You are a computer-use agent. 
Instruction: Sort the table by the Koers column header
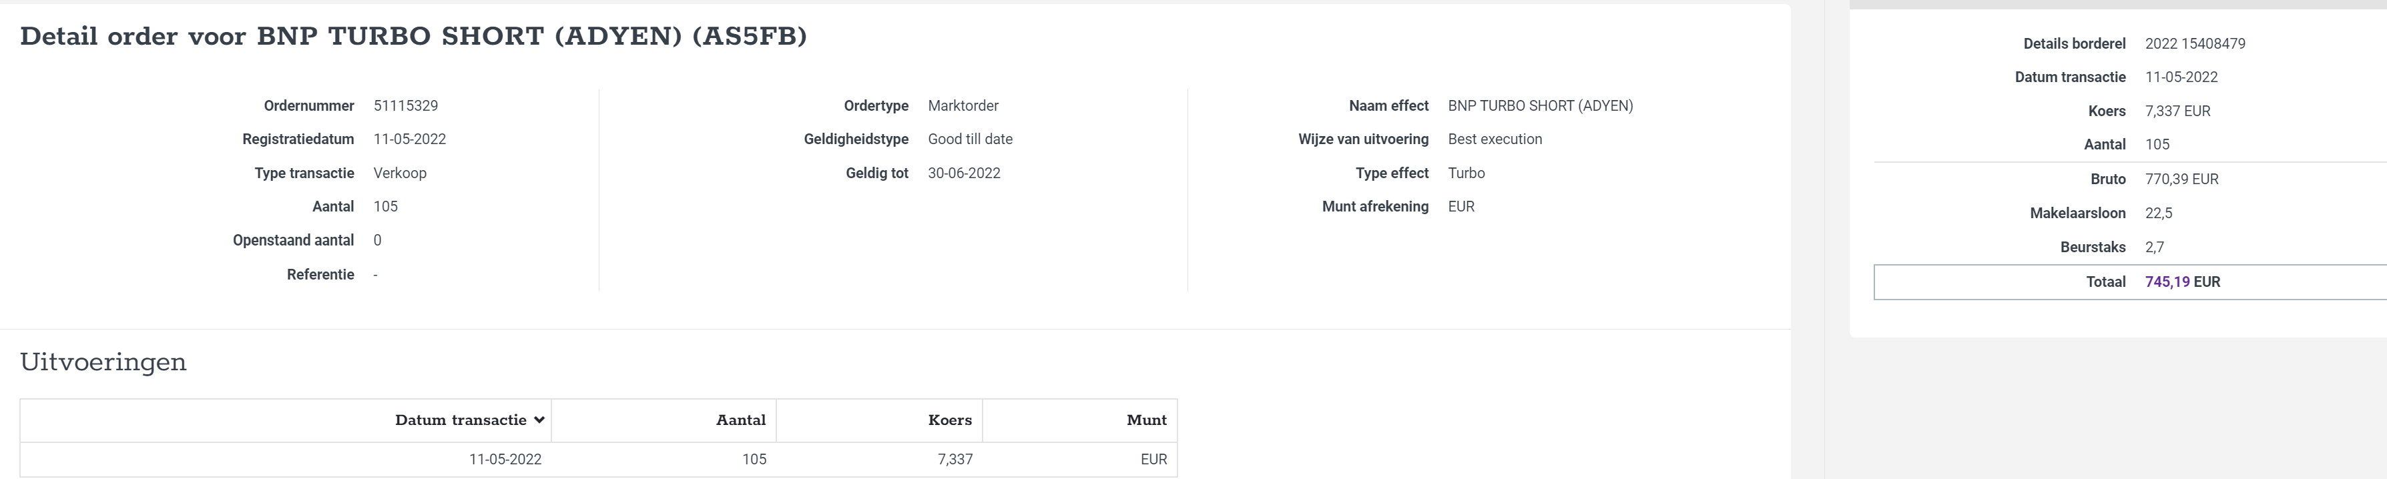(x=950, y=421)
